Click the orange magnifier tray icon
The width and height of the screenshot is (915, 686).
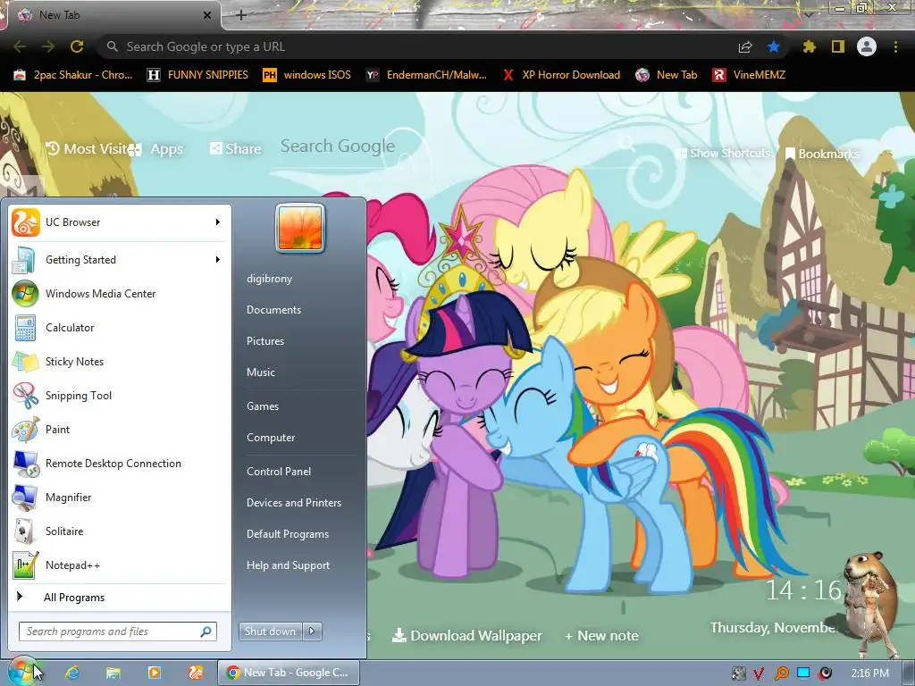point(781,673)
